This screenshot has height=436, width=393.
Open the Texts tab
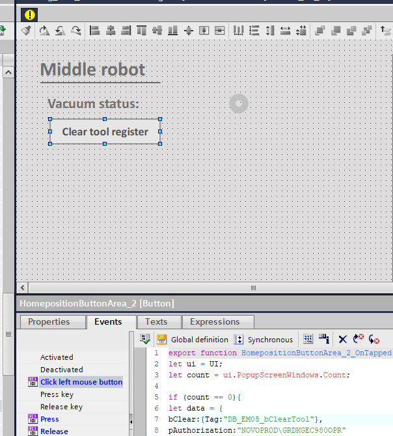click(x=159, y=321)
